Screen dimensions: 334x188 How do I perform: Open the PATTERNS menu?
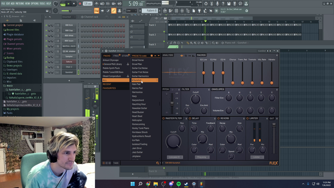[20, 4]
